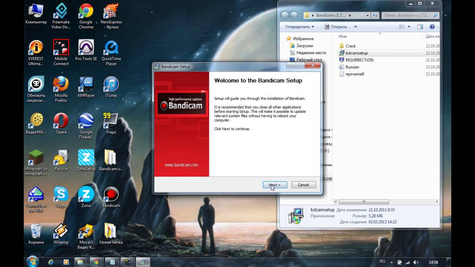Launch Opera browser desktop icon
This screenshot has height=267, width=475.
tap(61, 124)
